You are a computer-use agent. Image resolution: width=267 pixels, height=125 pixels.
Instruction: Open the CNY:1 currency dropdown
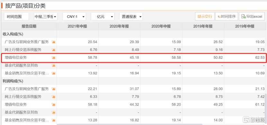point(74,16)
